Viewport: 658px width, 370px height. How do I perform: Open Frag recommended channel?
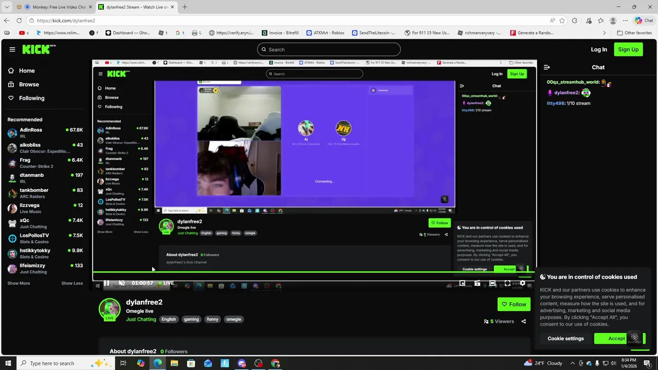45,163
